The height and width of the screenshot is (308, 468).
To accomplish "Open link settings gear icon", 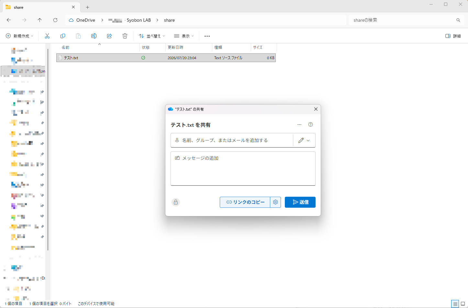I will (275, 202).
